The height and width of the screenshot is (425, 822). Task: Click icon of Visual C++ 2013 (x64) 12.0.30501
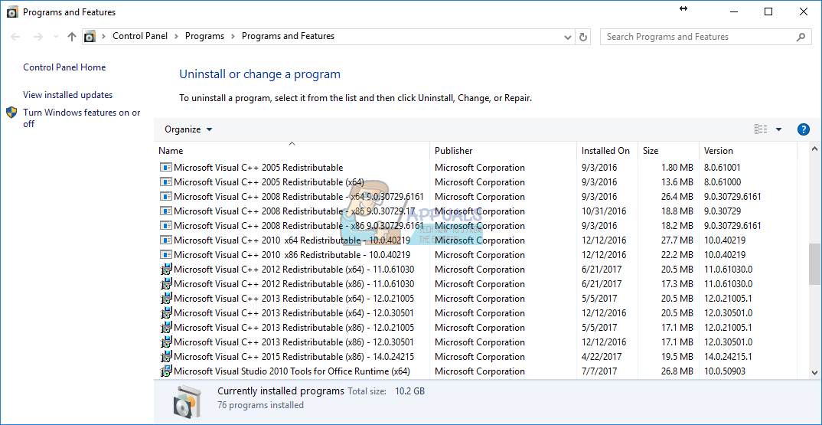[165, 312]
